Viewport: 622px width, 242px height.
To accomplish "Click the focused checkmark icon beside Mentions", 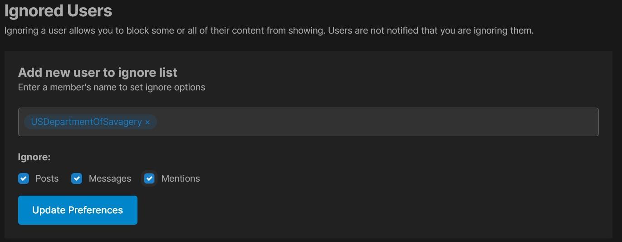I will (149, 178).
